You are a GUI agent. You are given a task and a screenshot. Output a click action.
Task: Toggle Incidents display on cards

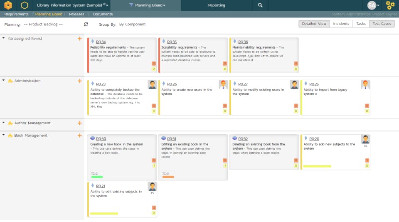341,24
